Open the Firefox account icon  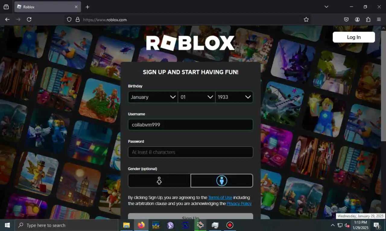(x=357, y=20)
